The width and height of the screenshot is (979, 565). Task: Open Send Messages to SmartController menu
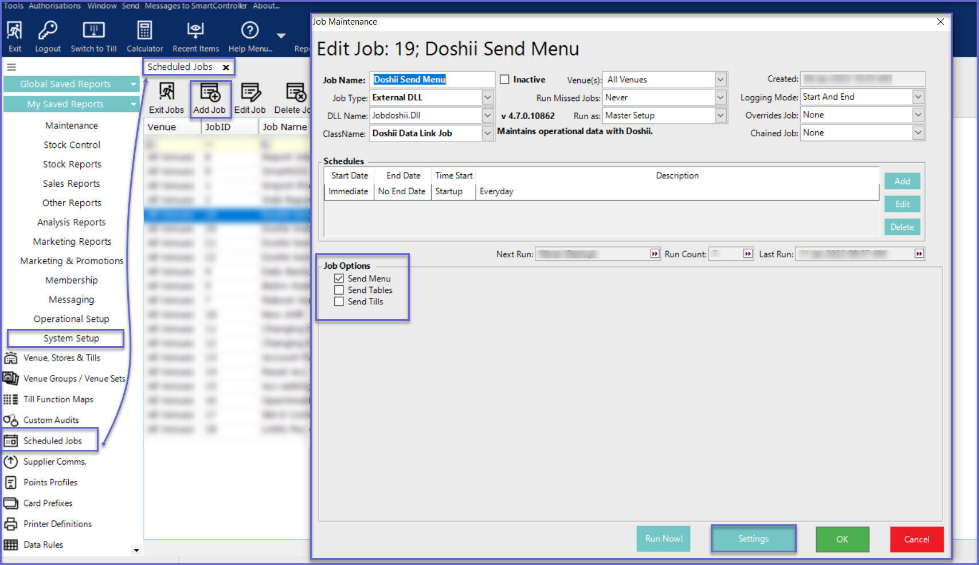[x=185, y=6]
